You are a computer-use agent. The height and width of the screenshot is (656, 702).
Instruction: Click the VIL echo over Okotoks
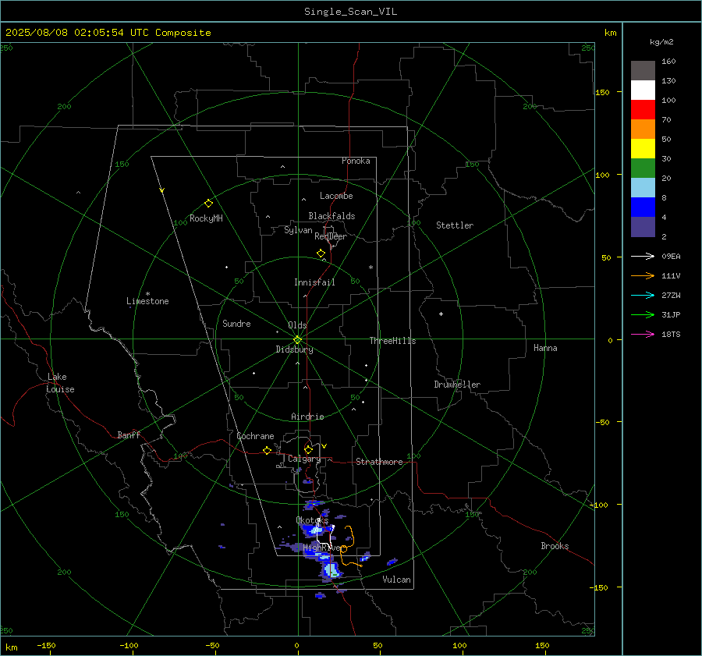[314, 530]
